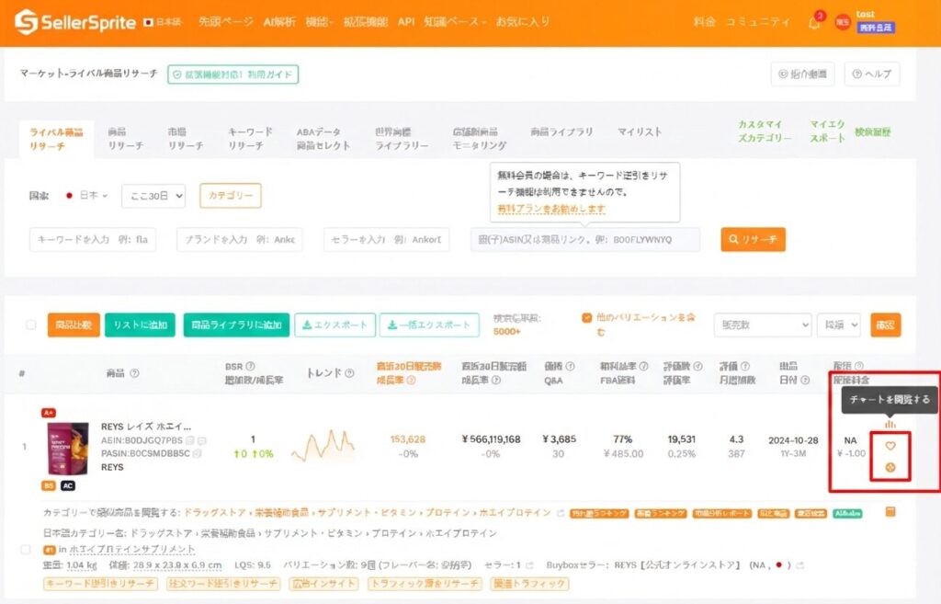Open the chart view for REYS product
The width and height of the screenshot is (941, 604).
point(890,424)
